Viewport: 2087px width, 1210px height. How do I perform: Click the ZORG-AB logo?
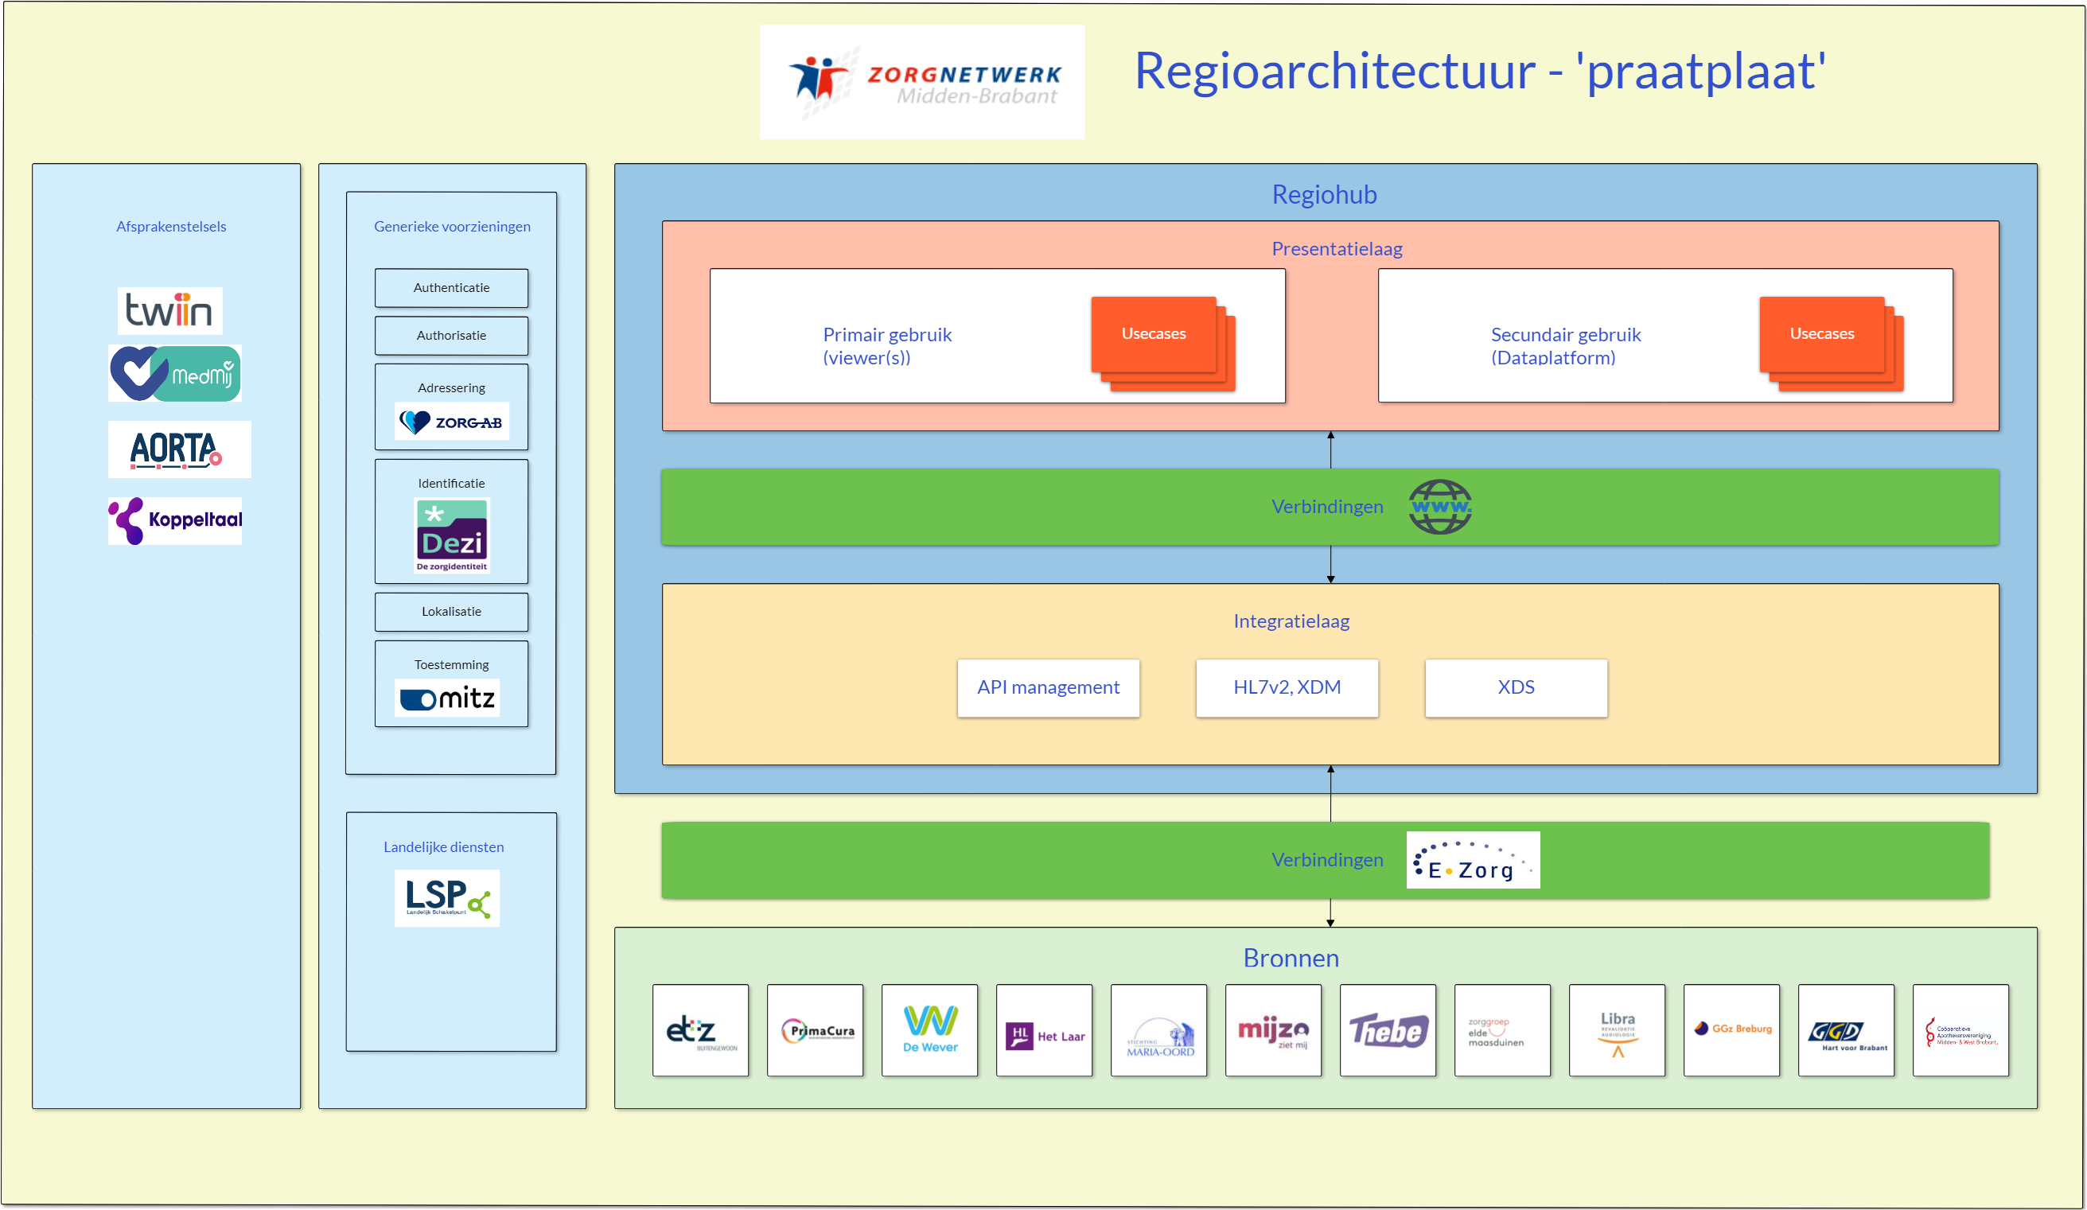click(x=451, y=422)
